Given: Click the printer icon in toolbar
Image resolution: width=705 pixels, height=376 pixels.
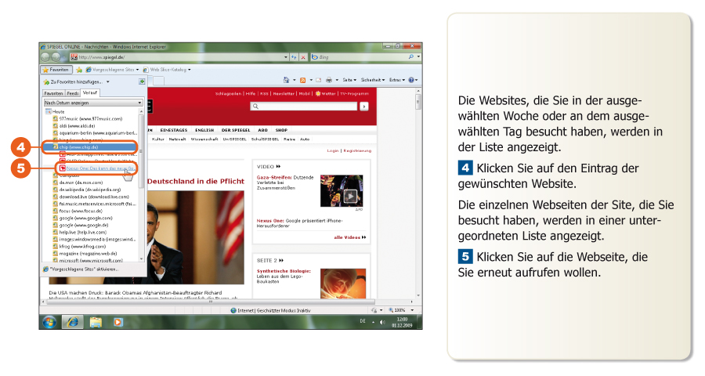Looking at the screenshot, I should 329,80.
